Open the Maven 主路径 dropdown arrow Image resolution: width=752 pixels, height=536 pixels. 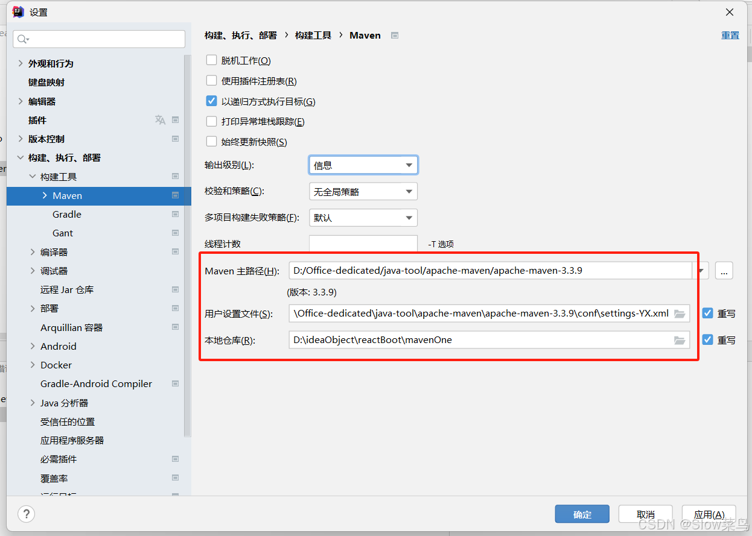pyautogui.click(x=701, y=271)
